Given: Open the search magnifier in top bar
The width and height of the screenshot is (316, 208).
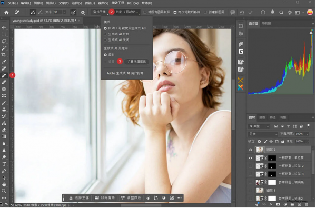Looking at the screenshot, I should tap(281, 13).
